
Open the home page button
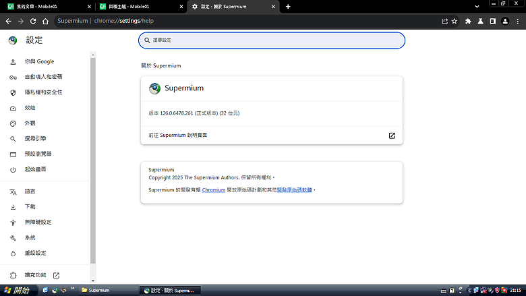coord(45,21)
